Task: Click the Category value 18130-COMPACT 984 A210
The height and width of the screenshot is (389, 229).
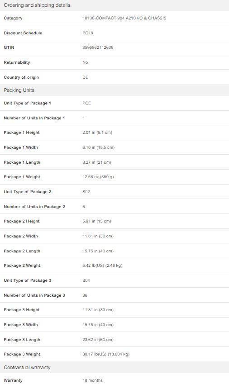Action: pos(124,18)
